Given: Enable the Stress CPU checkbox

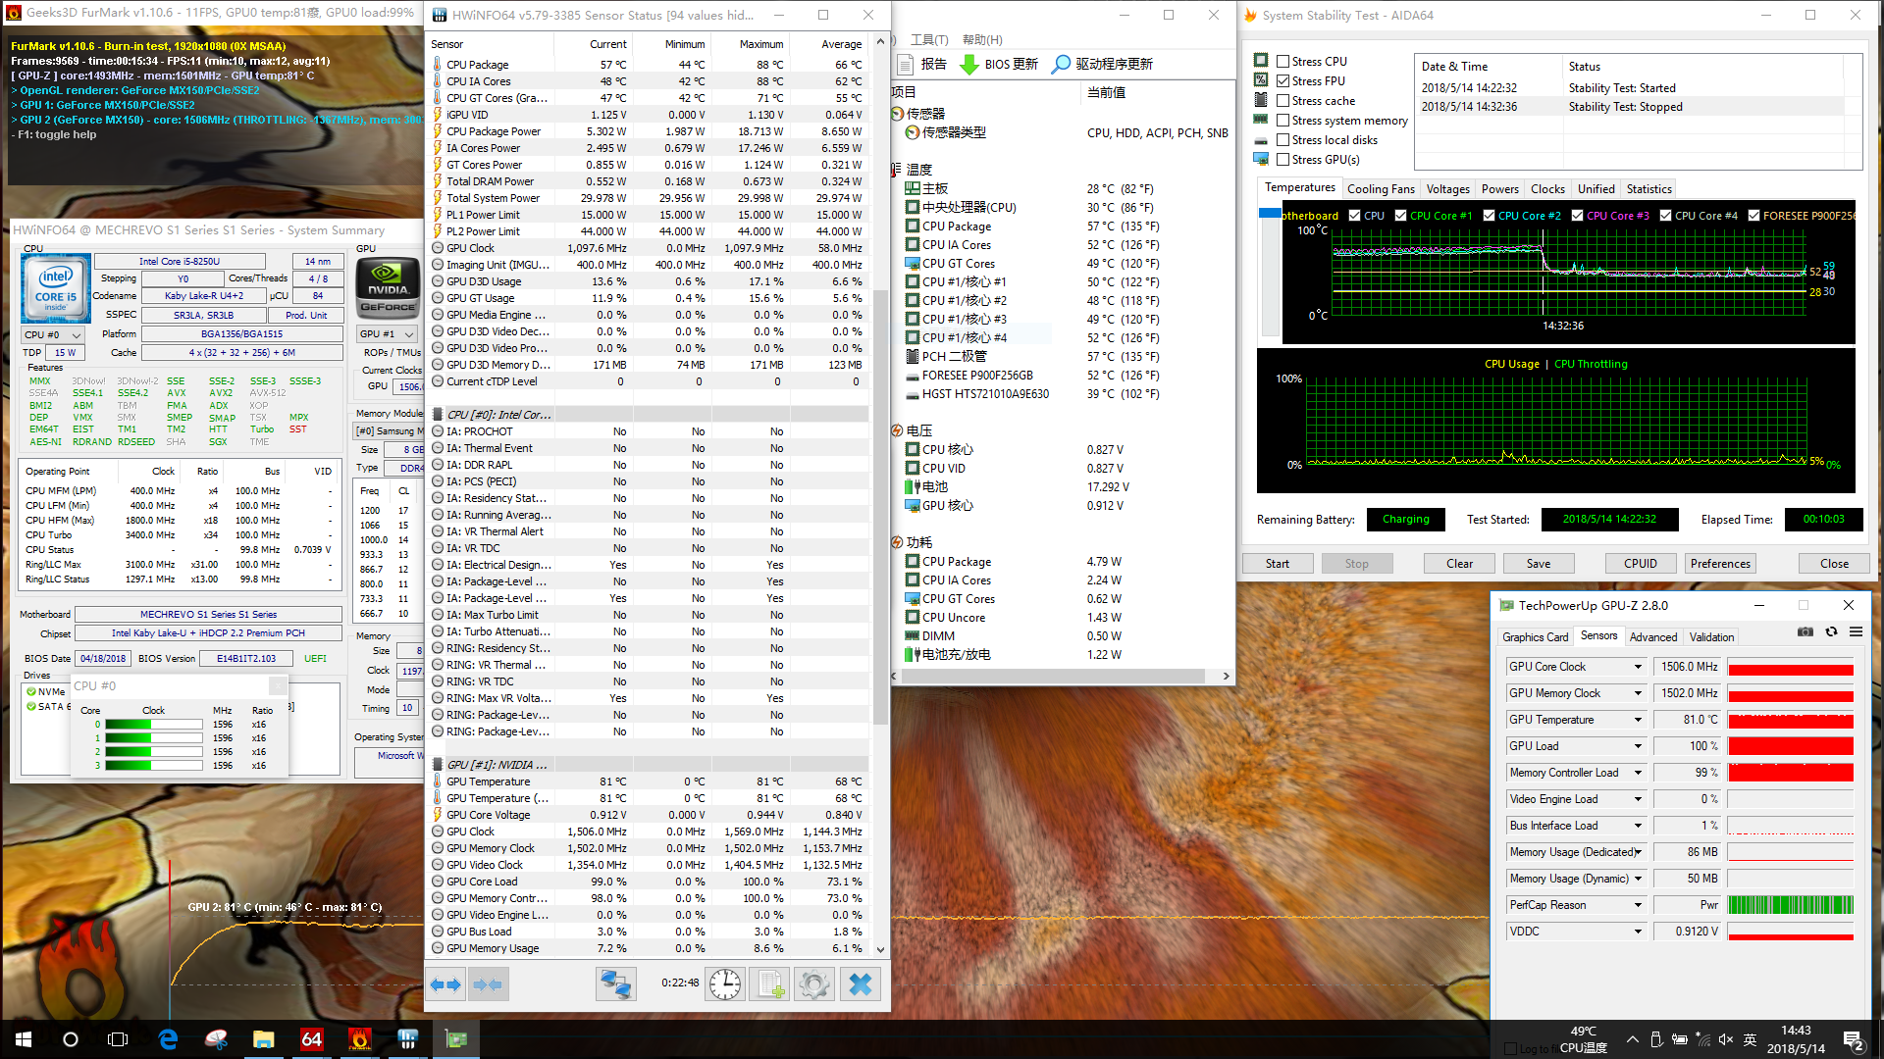Looking at the screenshot, I should coord(1282,61).
